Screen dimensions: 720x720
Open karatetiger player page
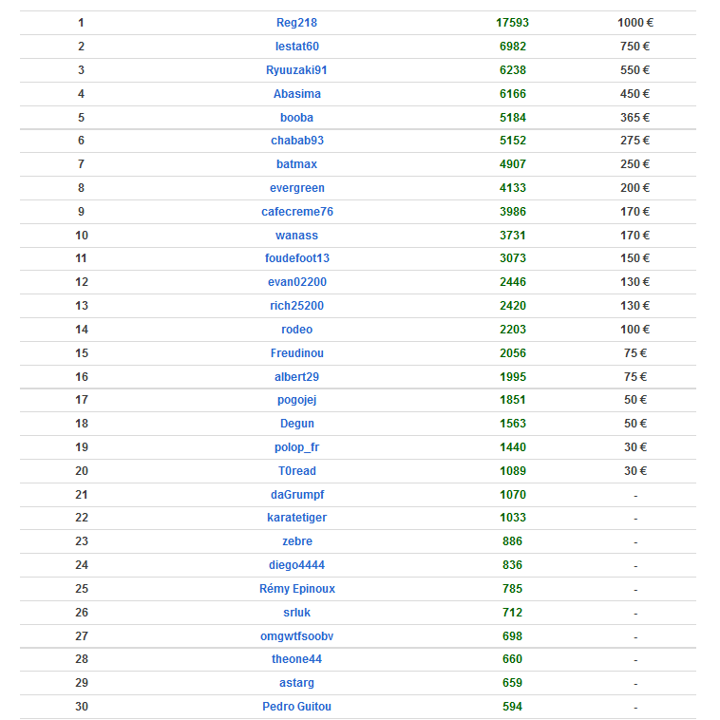pos(296,518)
